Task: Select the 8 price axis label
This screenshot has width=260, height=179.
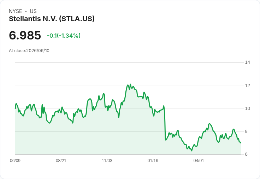Action: point(246,131)
